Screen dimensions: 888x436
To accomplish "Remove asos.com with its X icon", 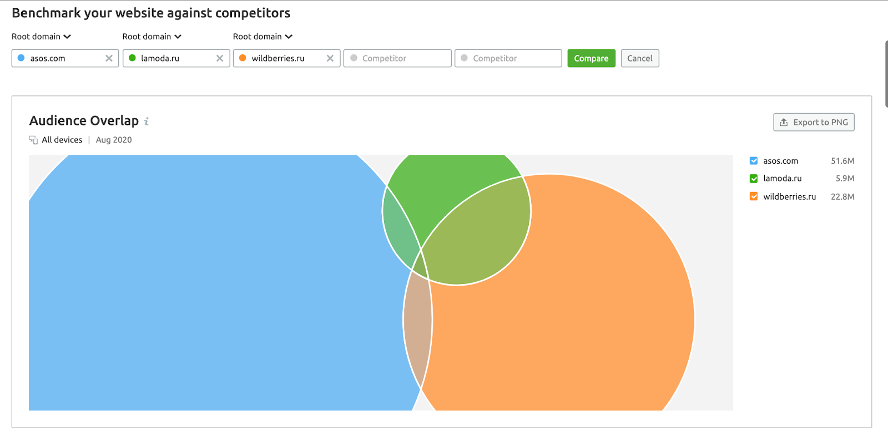I will 109,58.
